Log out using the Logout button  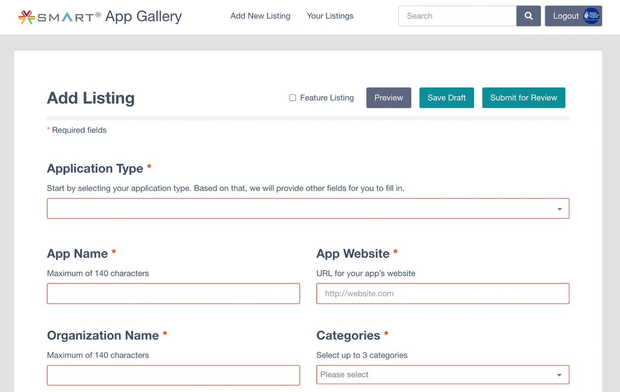[574, 16]
